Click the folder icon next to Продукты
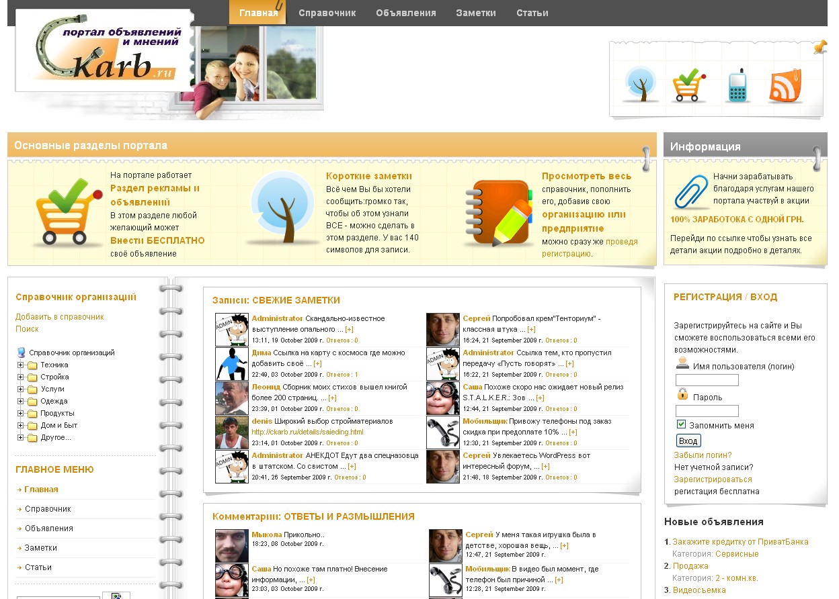Image resolution: width=839 pixels, height=599 pixels. pos(32,414)
